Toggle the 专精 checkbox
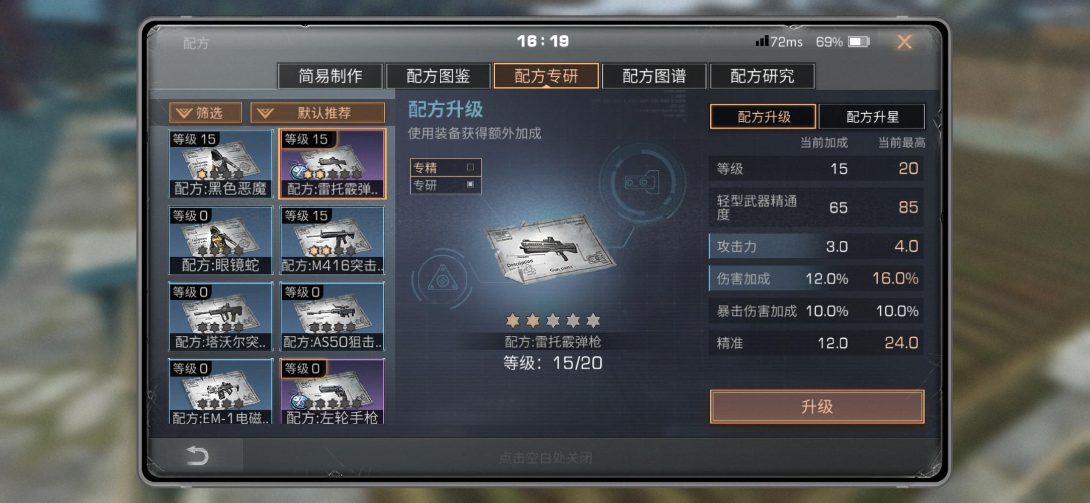This screenshot has width=1090, height=503. tap(470, 167)
